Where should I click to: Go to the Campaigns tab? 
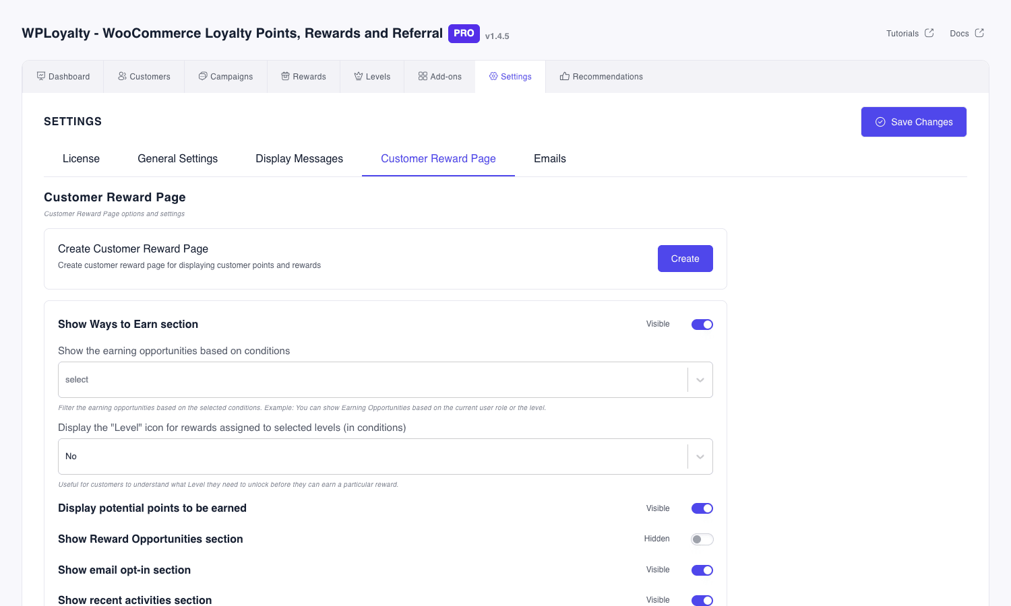click(x=226, y=77)
